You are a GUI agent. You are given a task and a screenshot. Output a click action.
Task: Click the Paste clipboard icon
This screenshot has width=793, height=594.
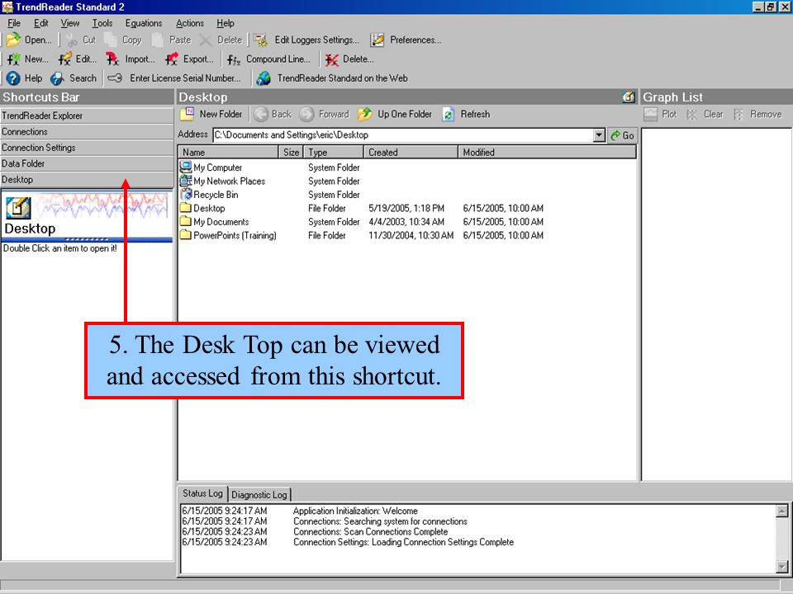[158, 40]
